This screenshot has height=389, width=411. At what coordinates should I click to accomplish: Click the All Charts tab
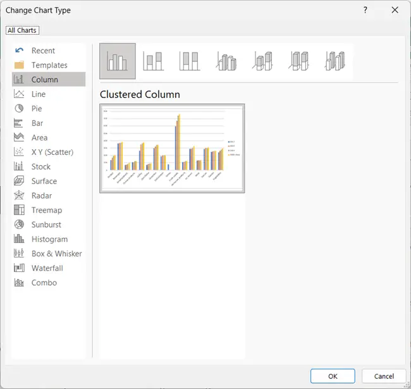pos(22,30)
